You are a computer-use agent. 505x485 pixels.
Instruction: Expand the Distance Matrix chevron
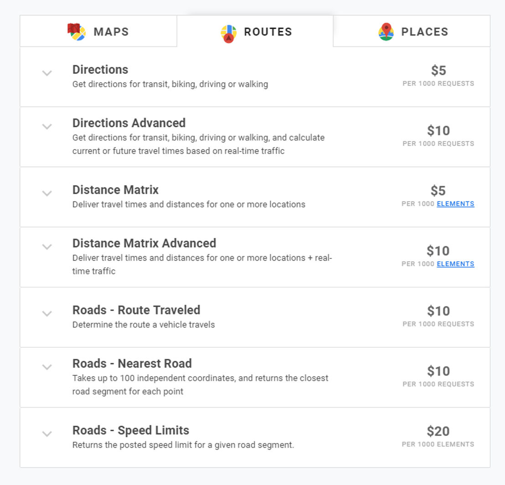[47, 193]
